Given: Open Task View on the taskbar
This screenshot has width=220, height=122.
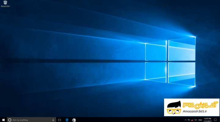Looking at the screenshot, I should [x=60, y=120].
